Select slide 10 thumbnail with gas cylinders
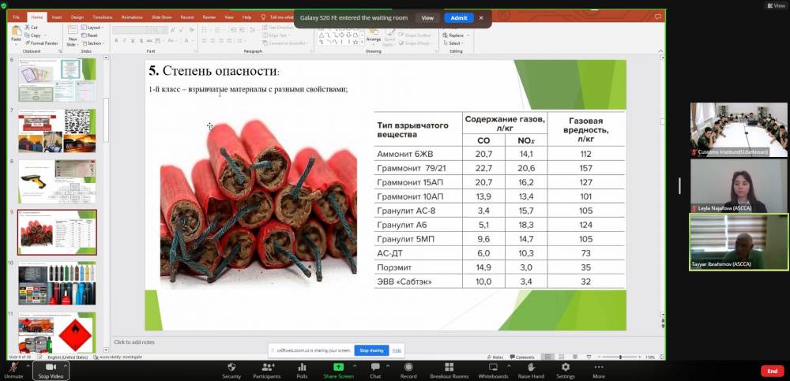 56,283
